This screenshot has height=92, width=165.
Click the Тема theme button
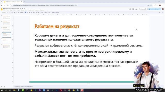point(49,12)
